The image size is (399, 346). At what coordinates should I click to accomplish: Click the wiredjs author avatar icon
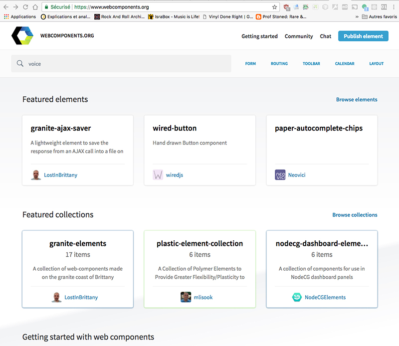[157, 175]
